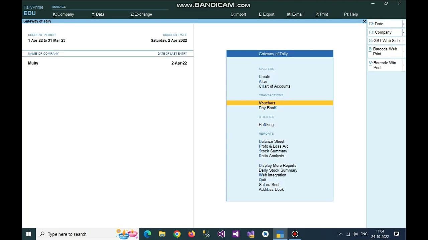Open Vouchers under Transactions
The height and width of the screenshot is (240, 428).
coord(280,103)
